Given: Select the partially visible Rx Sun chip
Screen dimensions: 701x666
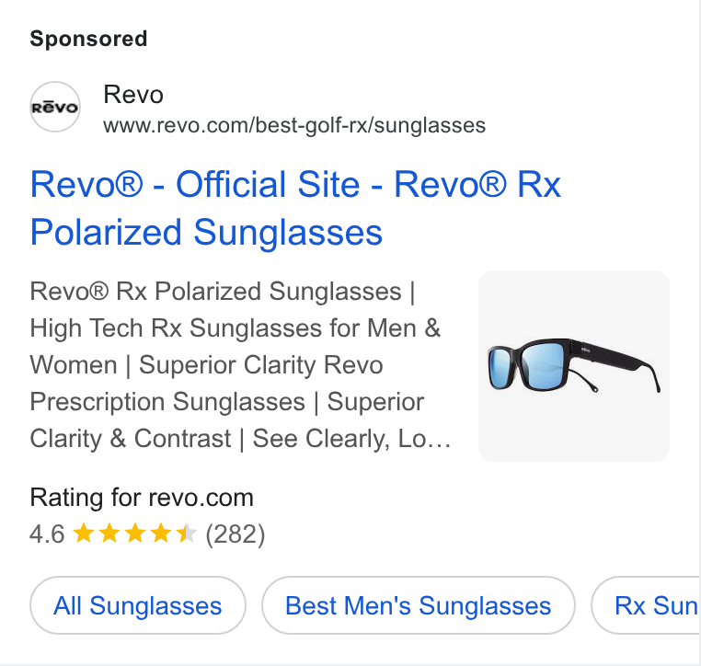Looking at the screenshot, I should click(646, 605).
